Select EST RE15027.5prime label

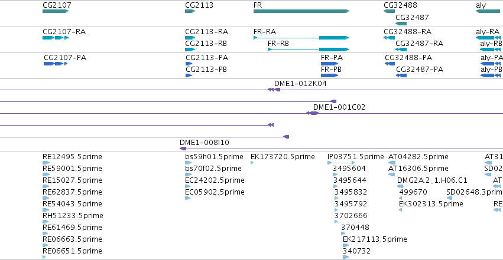click(x=72, y=180)
